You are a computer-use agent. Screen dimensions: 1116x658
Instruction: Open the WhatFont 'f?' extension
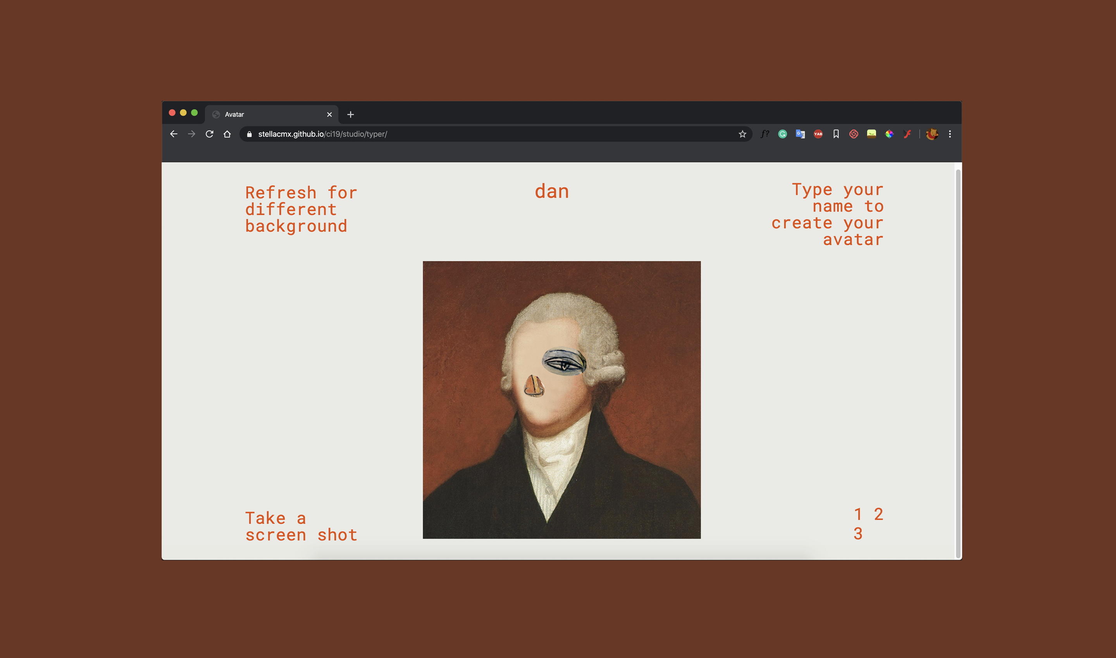point(765,134)
